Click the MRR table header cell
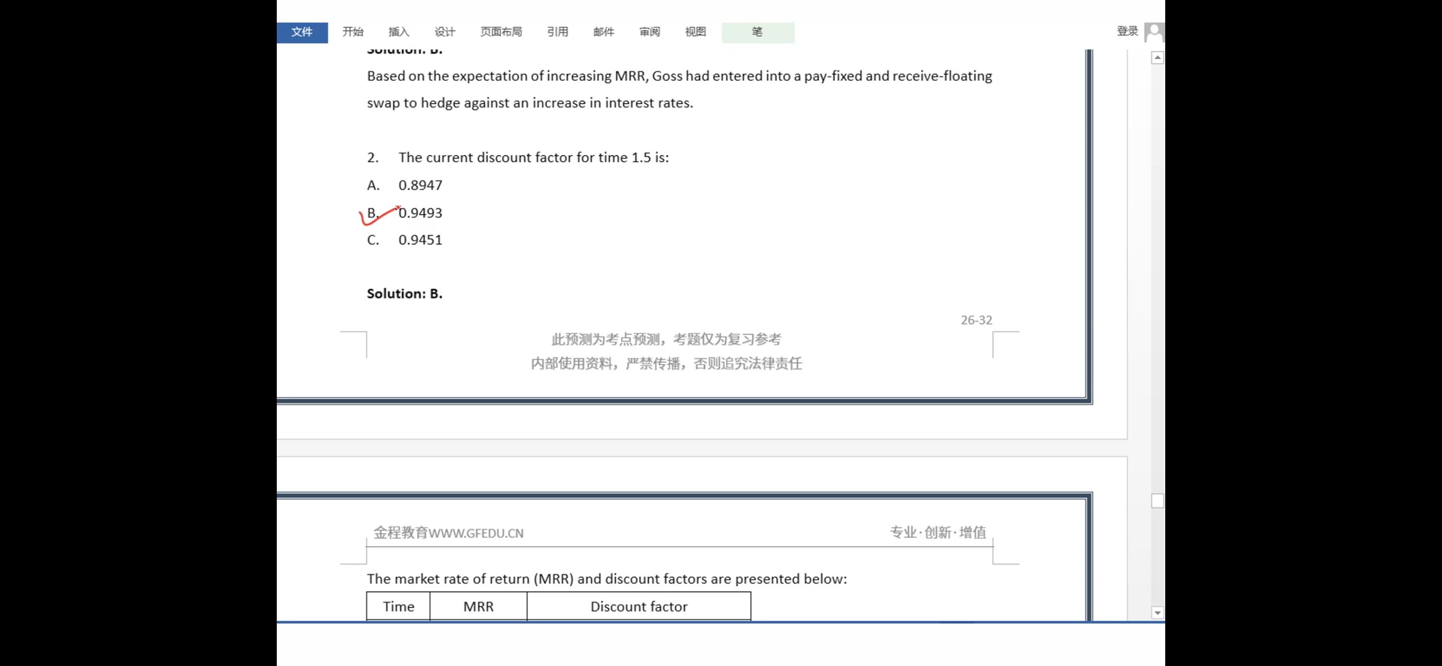1442x666 pixels. click(x=478, y=607)
